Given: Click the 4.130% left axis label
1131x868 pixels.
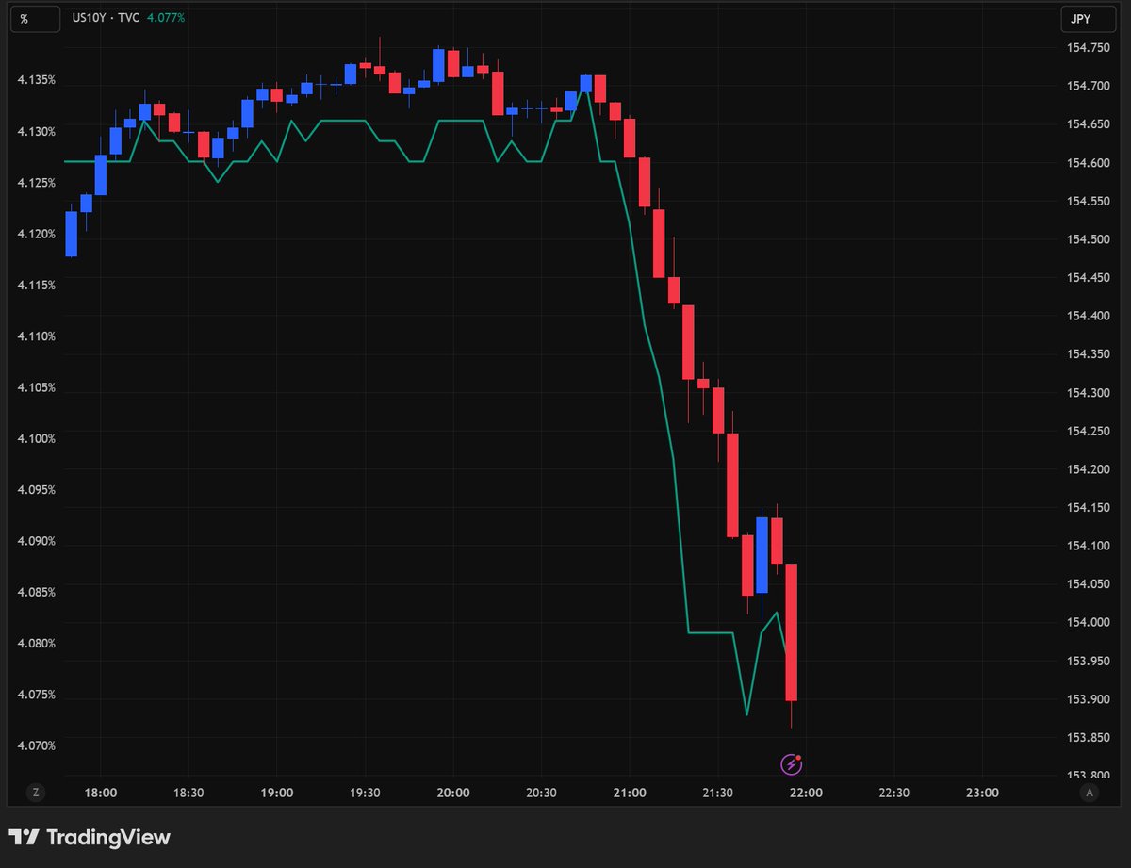Looking at the screenshot, I should click(x=36, y=131).
